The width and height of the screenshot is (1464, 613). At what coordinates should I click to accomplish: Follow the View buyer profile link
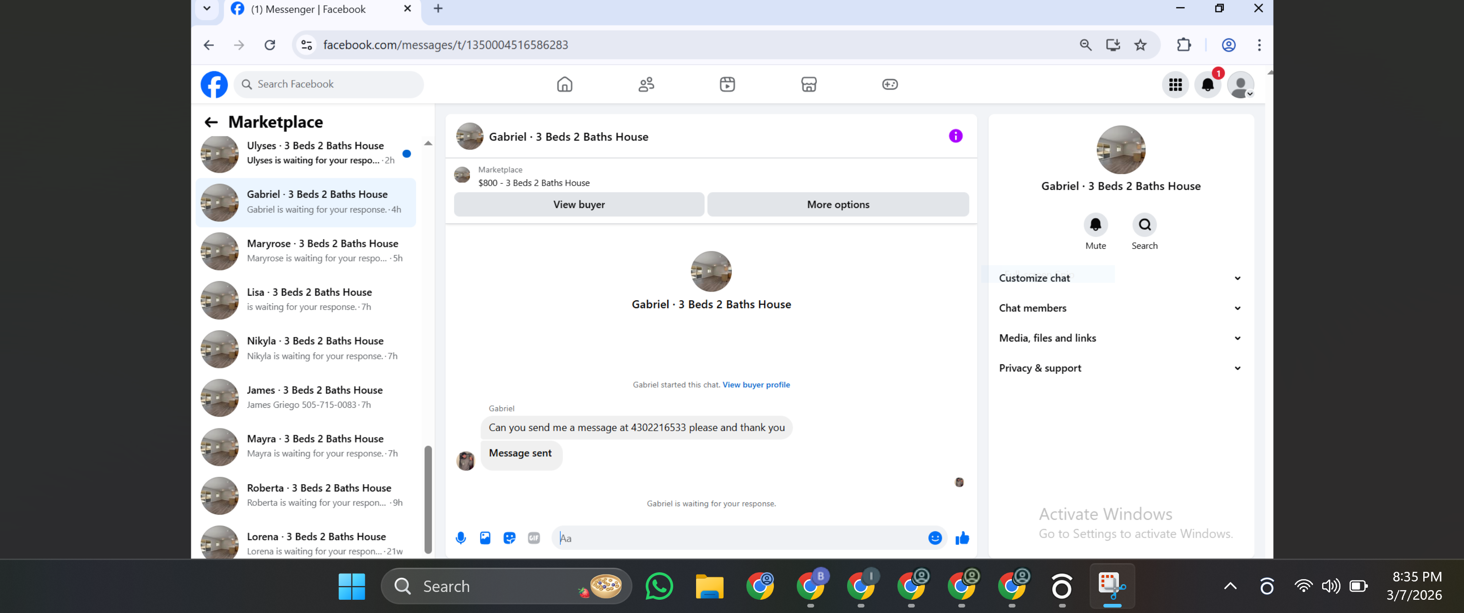[756, 385]
